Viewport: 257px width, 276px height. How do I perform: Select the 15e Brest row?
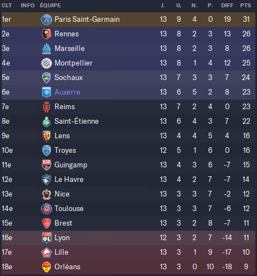pyautogui.click(x=128, y=223)
